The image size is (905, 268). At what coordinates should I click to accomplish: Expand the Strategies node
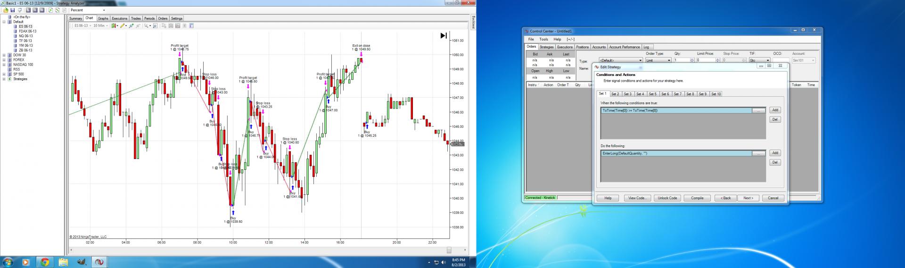click(4, 79)
